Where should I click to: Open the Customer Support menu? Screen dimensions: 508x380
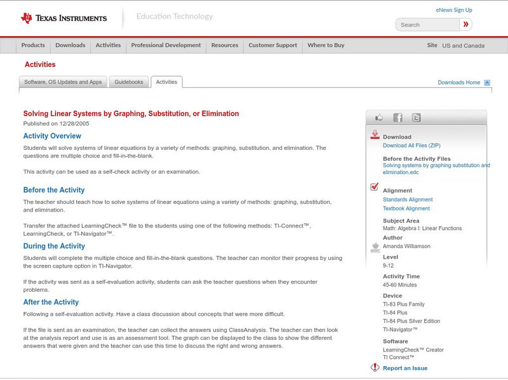pyautogui.click(x=273, y=45)
